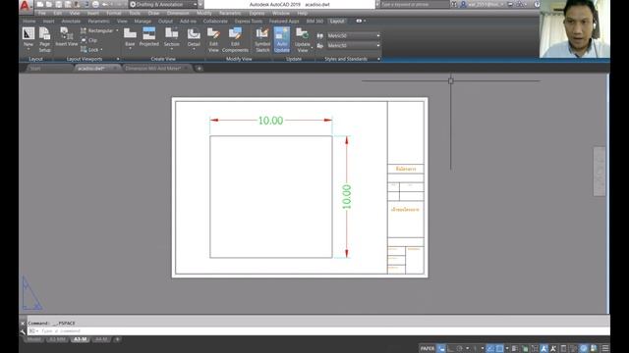Screen dimensions: 629x353
Task: Click the navigation bar on the right edge
Action: point(600,172)
